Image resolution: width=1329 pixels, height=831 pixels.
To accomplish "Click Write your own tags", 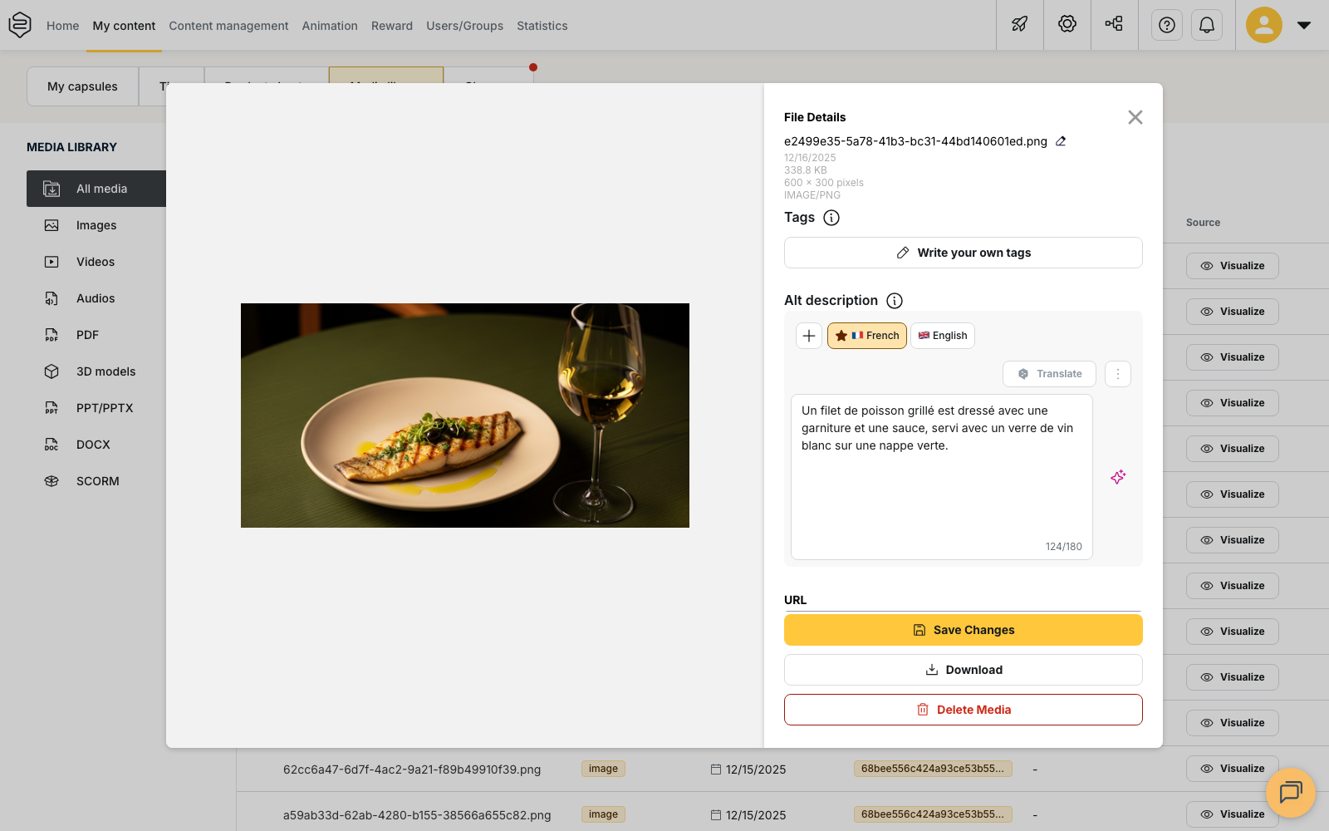I will pyautogui.click(x=964, y=253).
